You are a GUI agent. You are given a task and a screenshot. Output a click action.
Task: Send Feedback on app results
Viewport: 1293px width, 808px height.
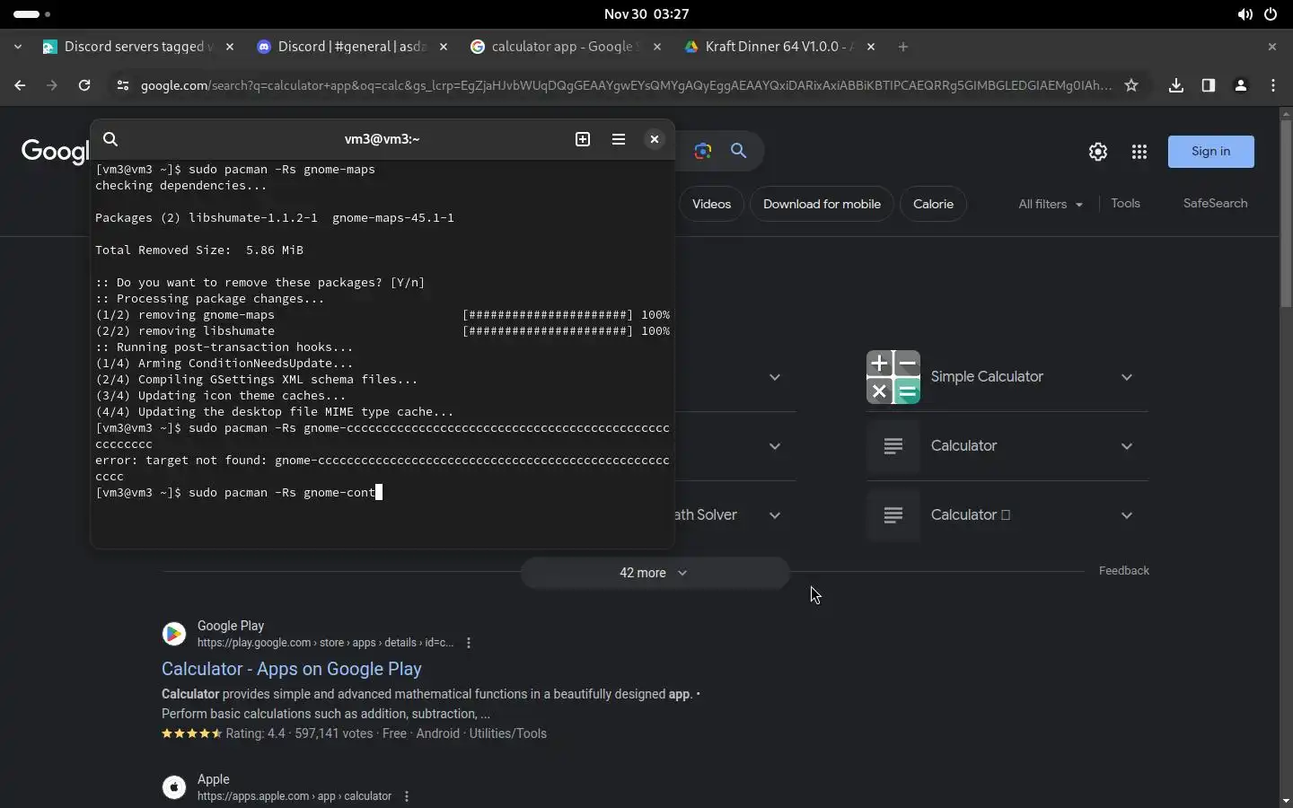click(x=1124, y=571)
